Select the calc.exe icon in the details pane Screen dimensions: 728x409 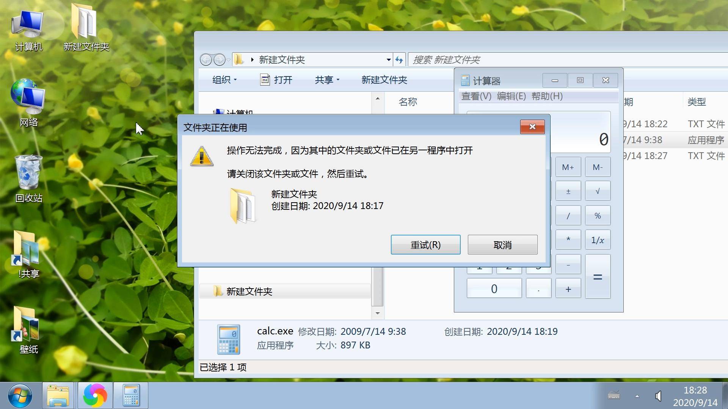[x=229, y=339]
